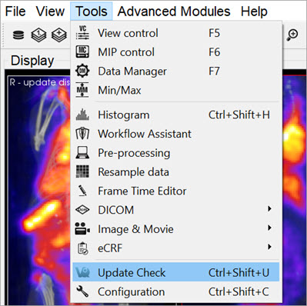This screenshot has height=306, width=307.
Task: Click the add layer plus icon
Action: click(x=59, y=35)
